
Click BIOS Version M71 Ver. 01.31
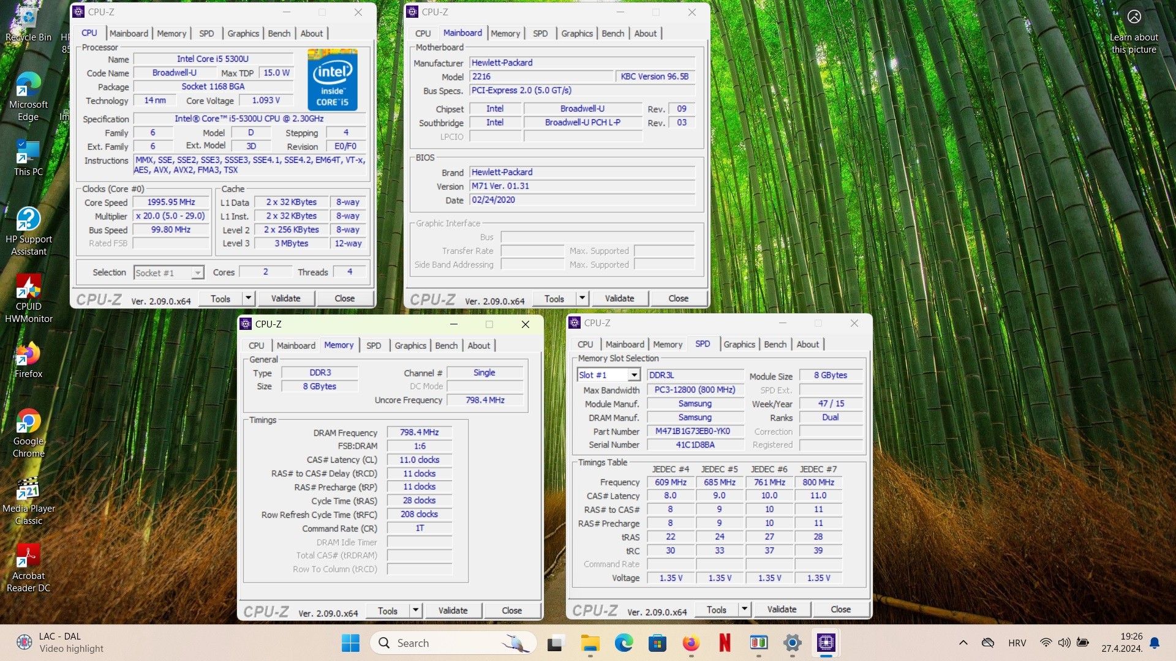tap(582, 186)
